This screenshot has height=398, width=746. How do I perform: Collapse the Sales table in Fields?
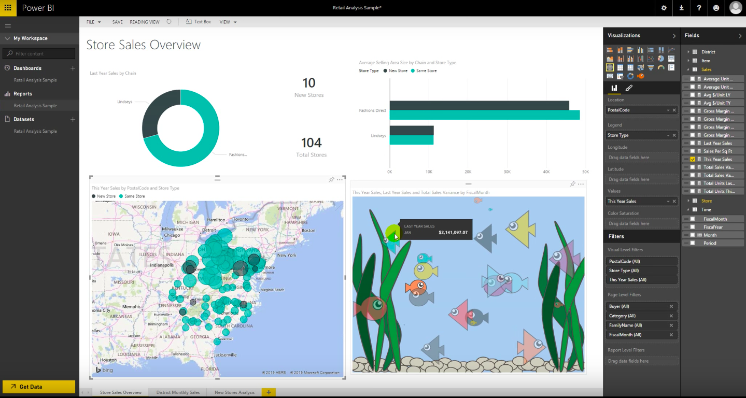[688, 69]
